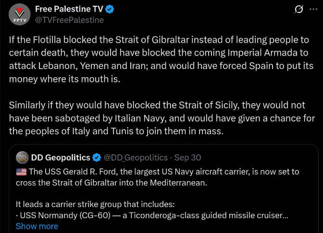
Task: Click the US flag emoji
Action: coord(21,171)
